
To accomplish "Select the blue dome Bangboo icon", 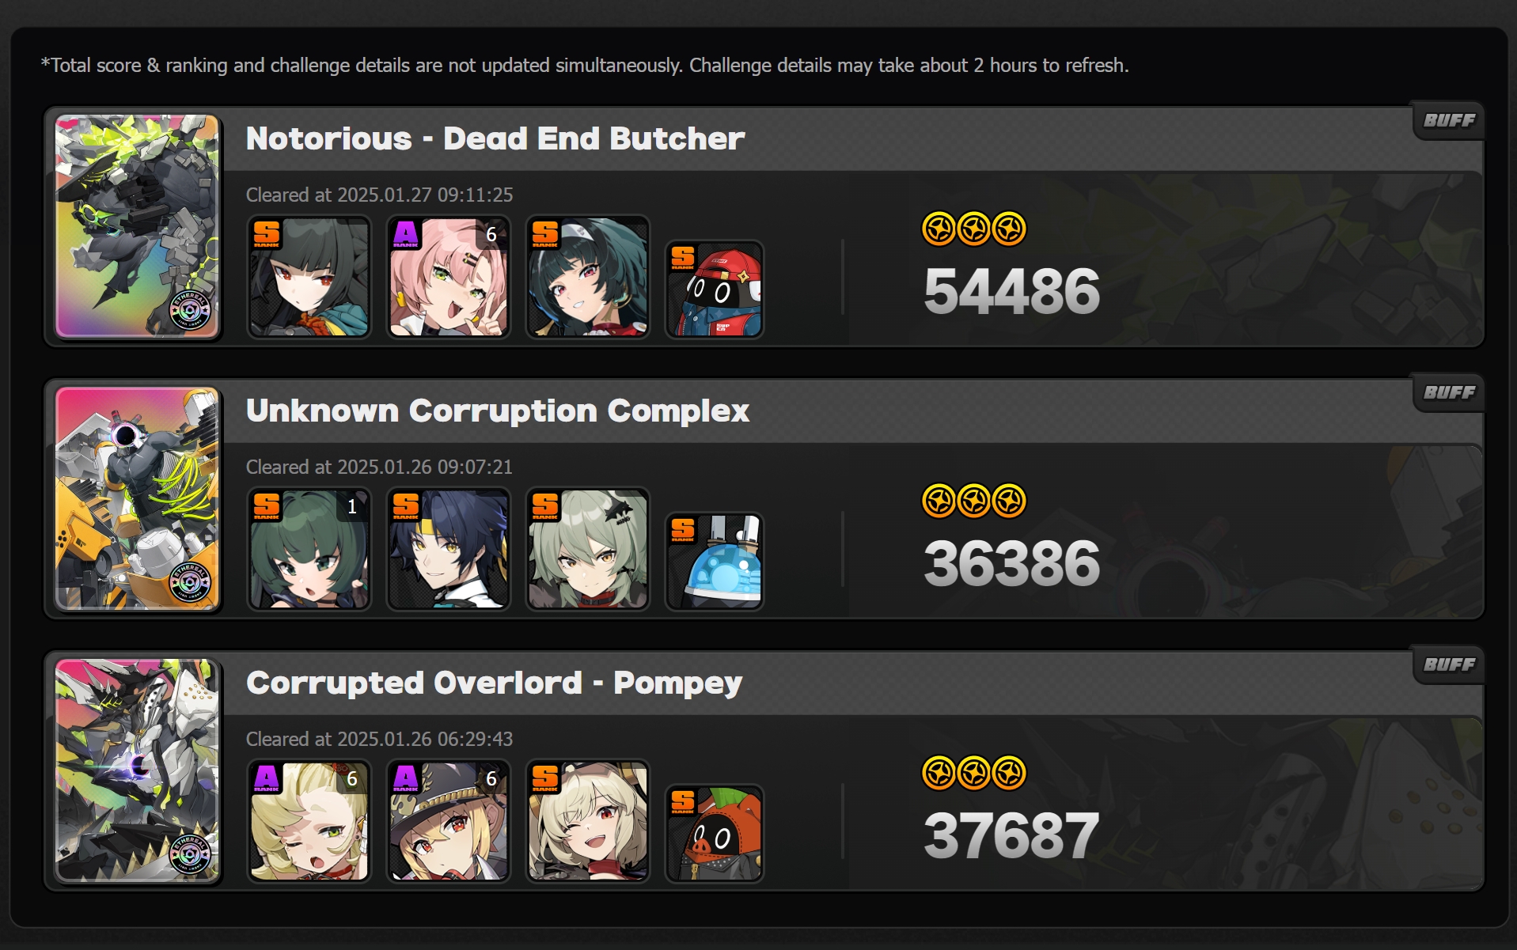I will 715,562.
